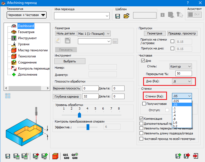Toggle the Дно finishing checkbox
The image size is (205, 162).
(143, 61)
